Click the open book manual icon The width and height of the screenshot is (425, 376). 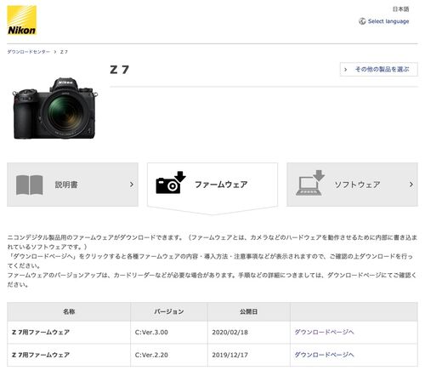coord(30,185)
